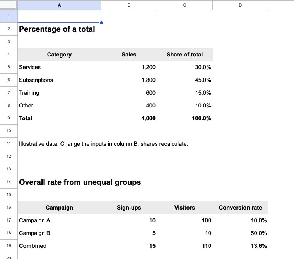
Task: Select column A header
Action: (60, 5)
